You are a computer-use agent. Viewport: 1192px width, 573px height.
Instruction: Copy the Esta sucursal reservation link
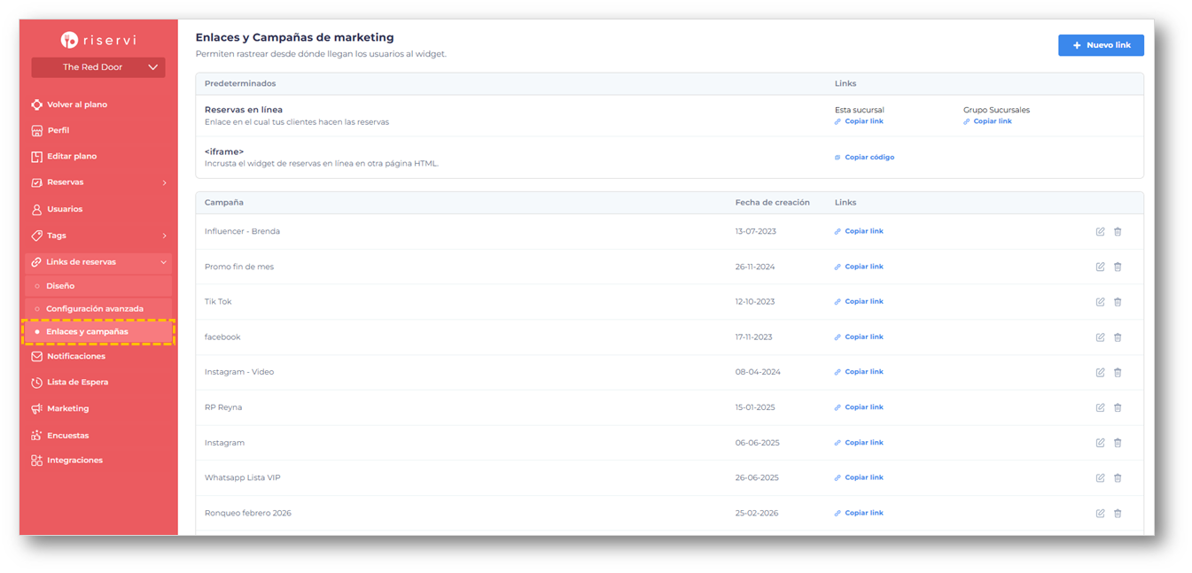(x=859, y=121)
